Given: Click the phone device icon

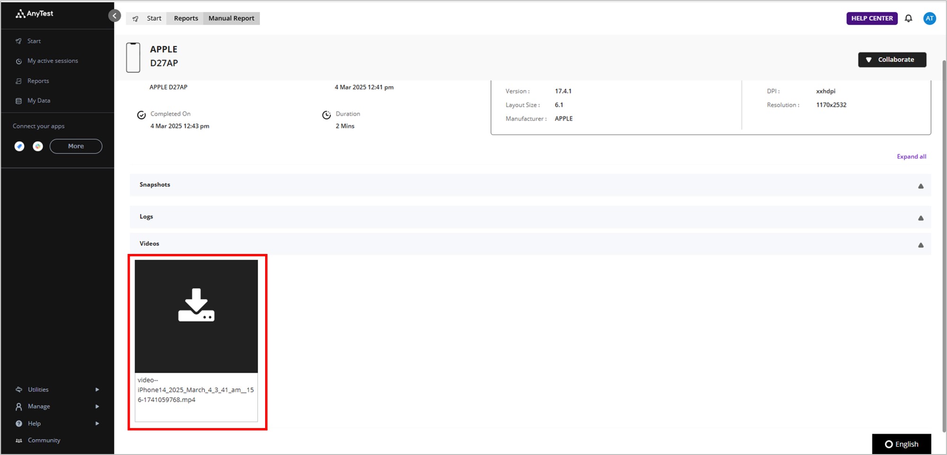Looking at the screenshot, I should point(133,58).
